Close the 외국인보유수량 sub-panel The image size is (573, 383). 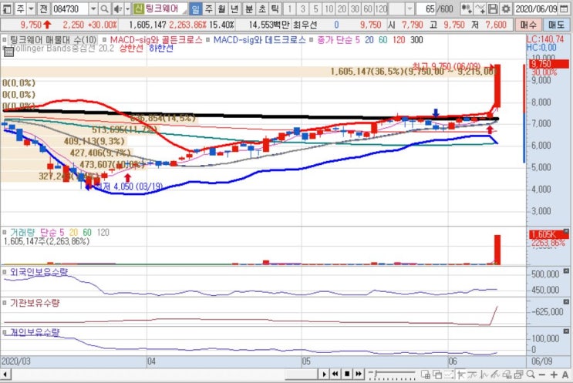click(x=566, y=271)
